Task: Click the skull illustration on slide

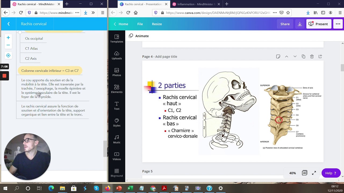Action: click(229, 111)
